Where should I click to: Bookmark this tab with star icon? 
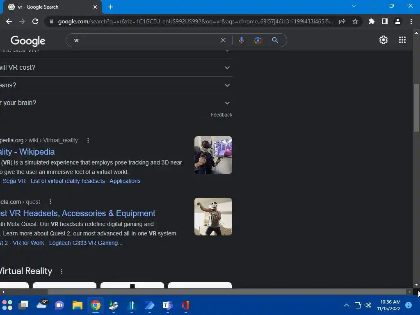click(355, 21)
